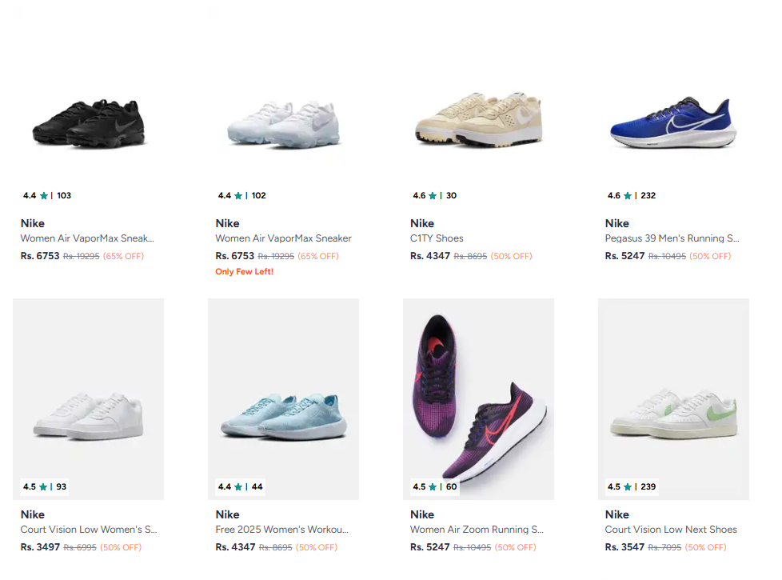Click the "Only Few Left!" label
This screenshot has width=782, height=580.
[244, 272]
